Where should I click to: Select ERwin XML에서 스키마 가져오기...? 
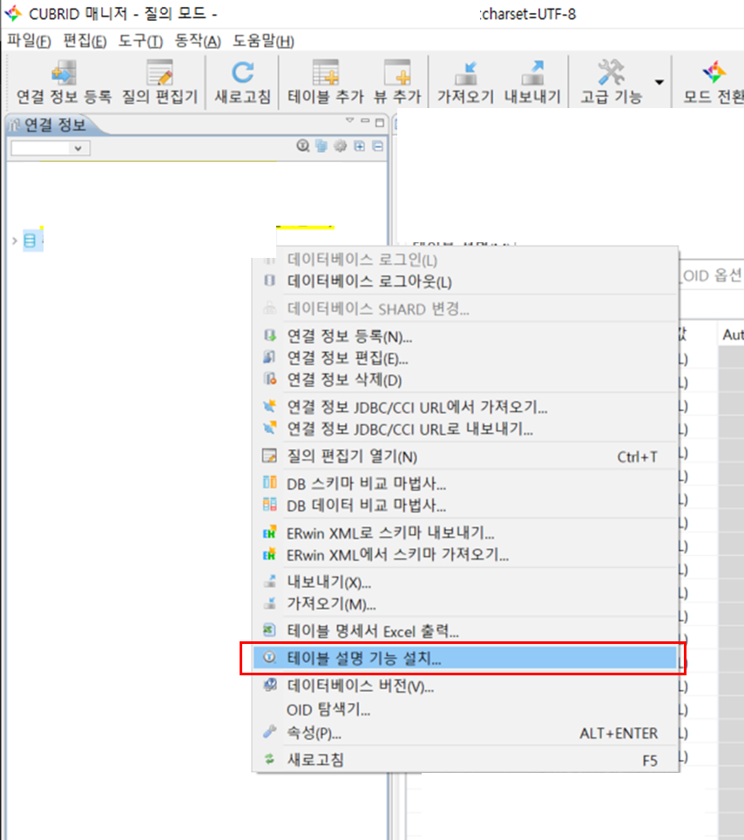click(463, 555)
